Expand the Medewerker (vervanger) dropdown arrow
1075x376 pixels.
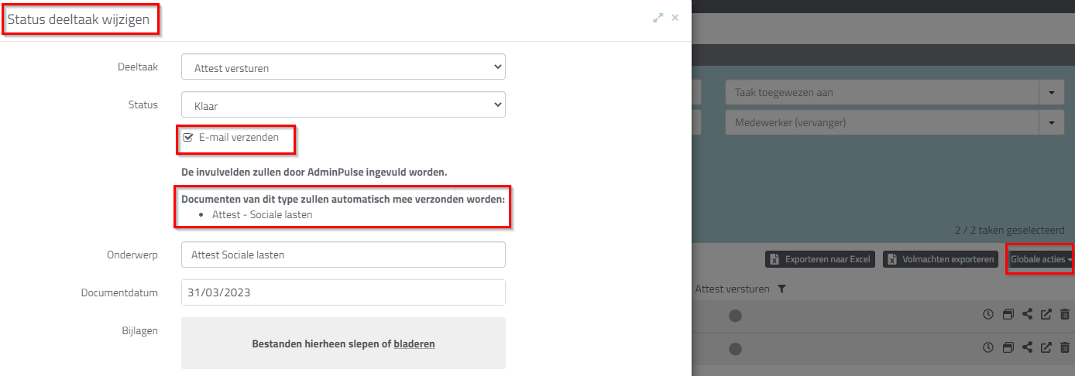(1051, 122)
